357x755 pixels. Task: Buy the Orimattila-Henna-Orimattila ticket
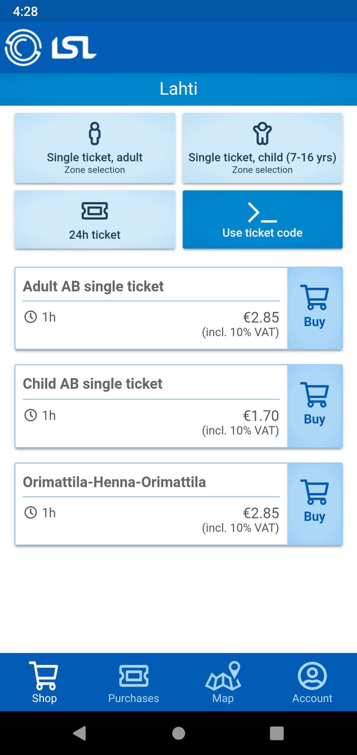tap(315, 503)
